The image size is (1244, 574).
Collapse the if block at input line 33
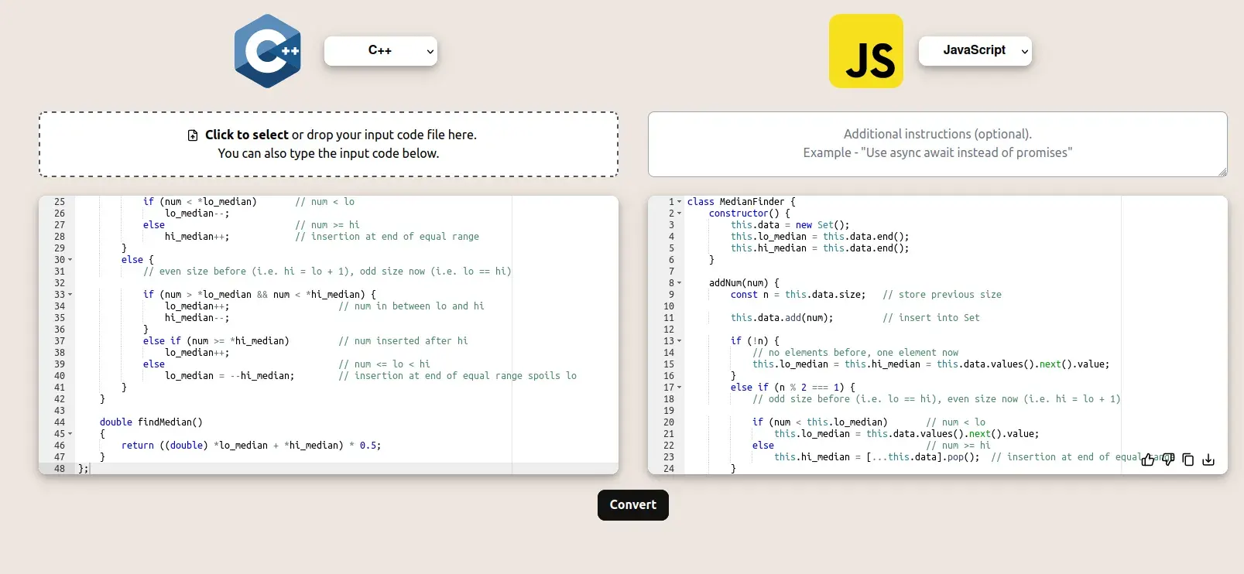(x=70, y=295)
